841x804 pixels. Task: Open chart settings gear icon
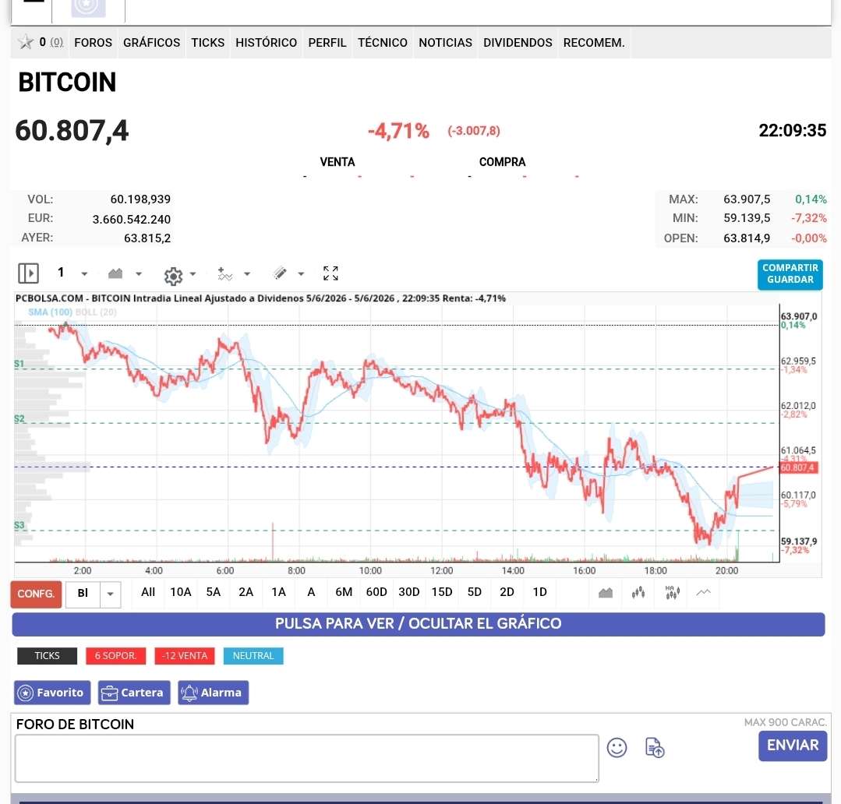tap(173, 276)
